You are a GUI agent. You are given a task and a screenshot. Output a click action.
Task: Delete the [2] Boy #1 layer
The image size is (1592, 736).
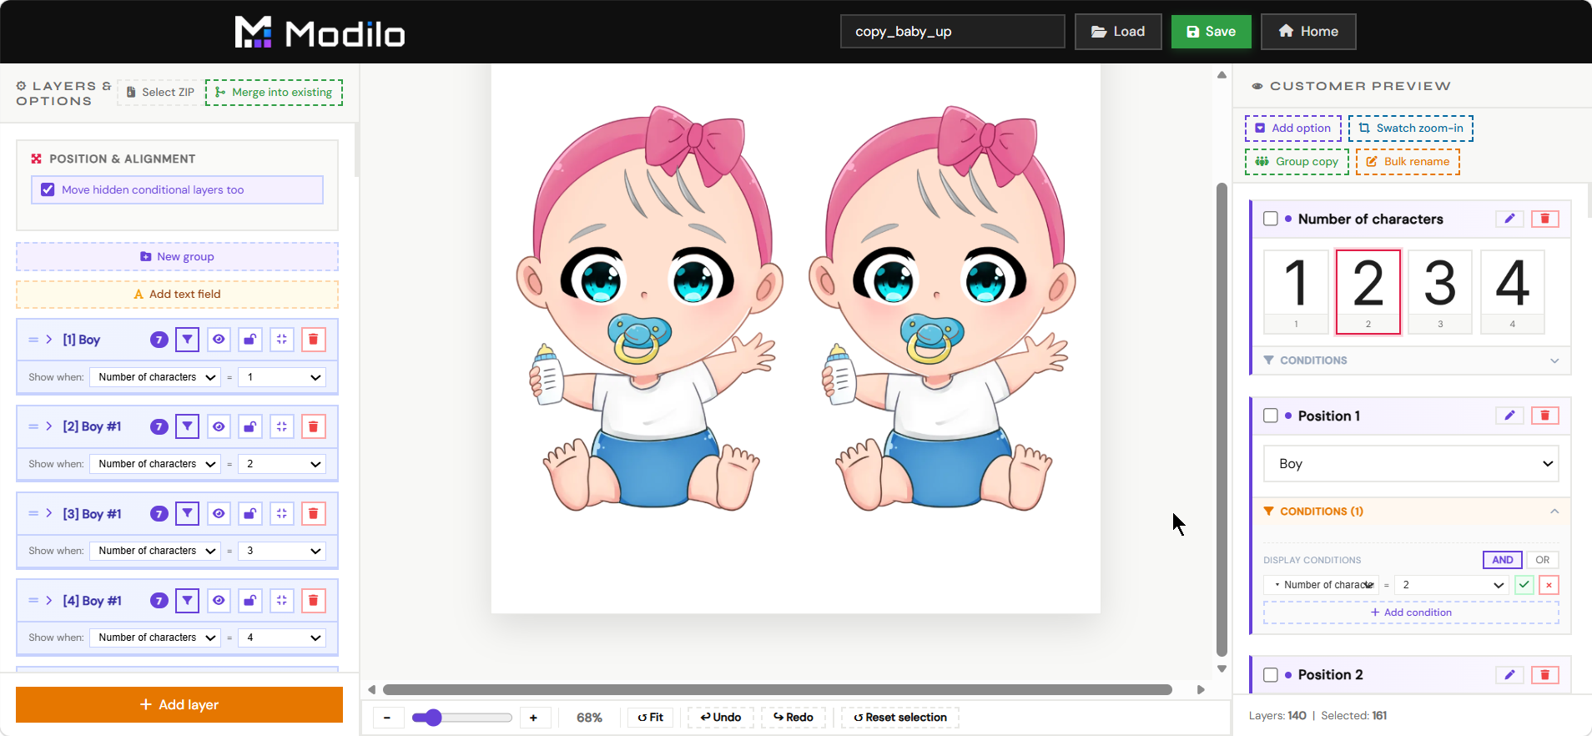pos(314,426)
